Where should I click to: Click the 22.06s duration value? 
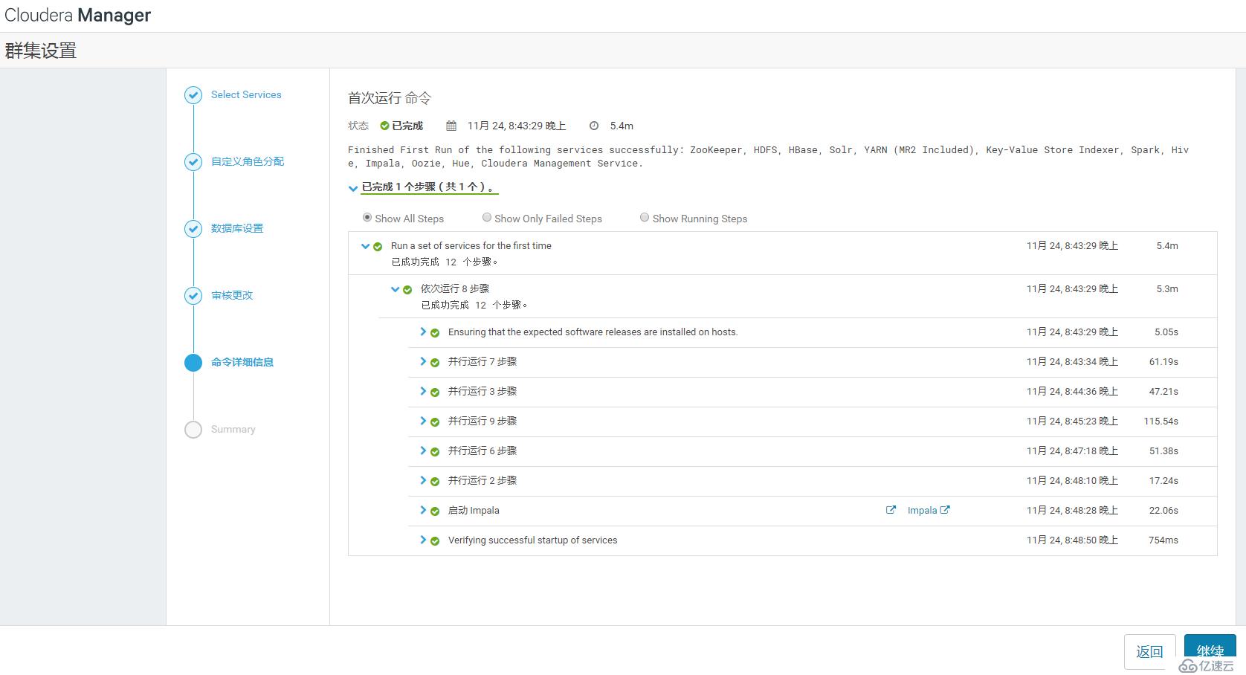[1163, 510]
